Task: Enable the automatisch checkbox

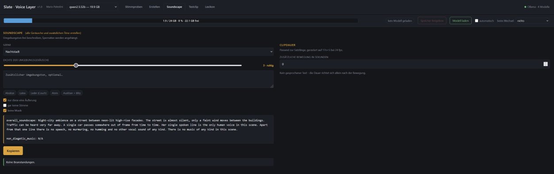Action: tap(477, 21)
